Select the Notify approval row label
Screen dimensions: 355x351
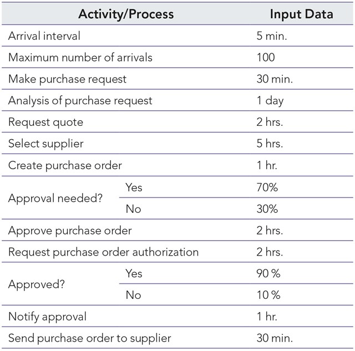pos(47,317)
